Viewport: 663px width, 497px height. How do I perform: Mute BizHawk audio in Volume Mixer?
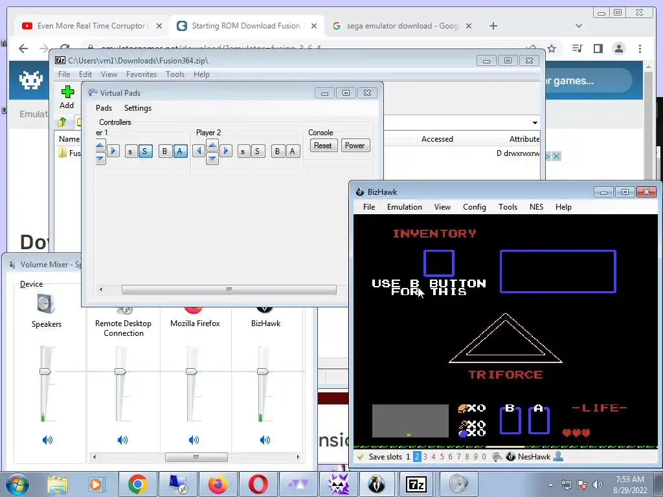click(265, 440)
